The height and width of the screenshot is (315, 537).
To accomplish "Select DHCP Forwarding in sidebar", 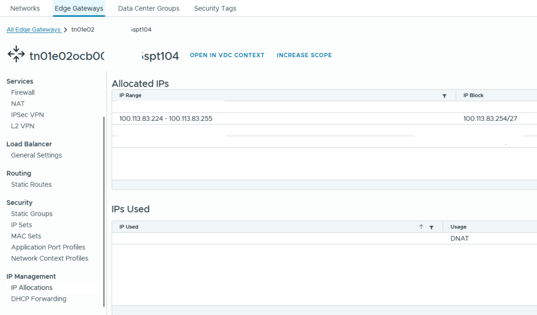I will (39, 299).
